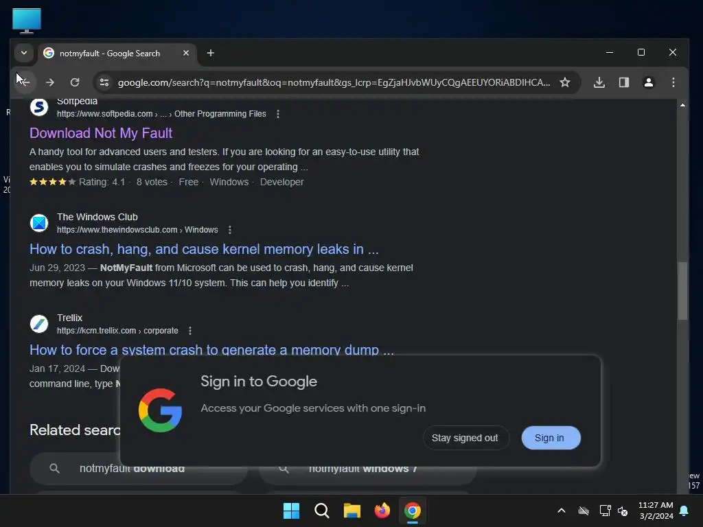Open more options for Softpedia result
The width and height of the screenshot is (703, 527).
278,114
